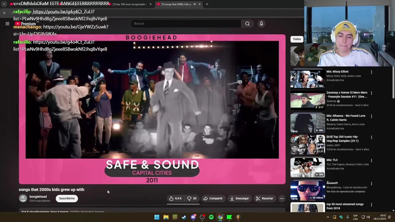Open options for Mix: Rihanna

click(372, 116)
